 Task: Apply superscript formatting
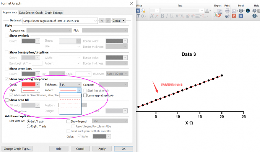pos(177,16)
